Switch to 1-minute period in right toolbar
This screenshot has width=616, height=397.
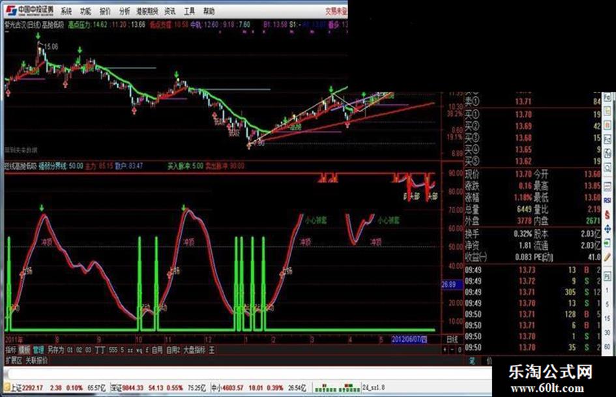click(608, 291)
